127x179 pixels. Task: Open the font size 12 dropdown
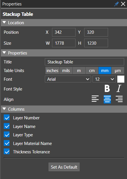[x=104, y=79]
